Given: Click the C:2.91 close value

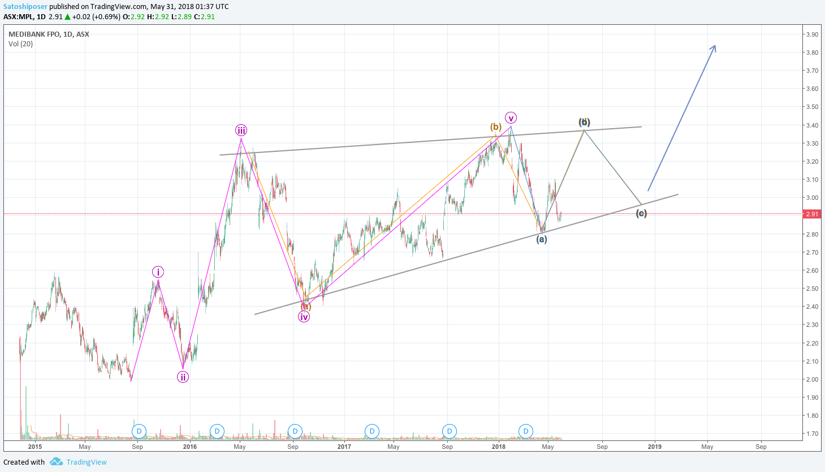Looking at the screenshot, I should [x=204, y=17].
